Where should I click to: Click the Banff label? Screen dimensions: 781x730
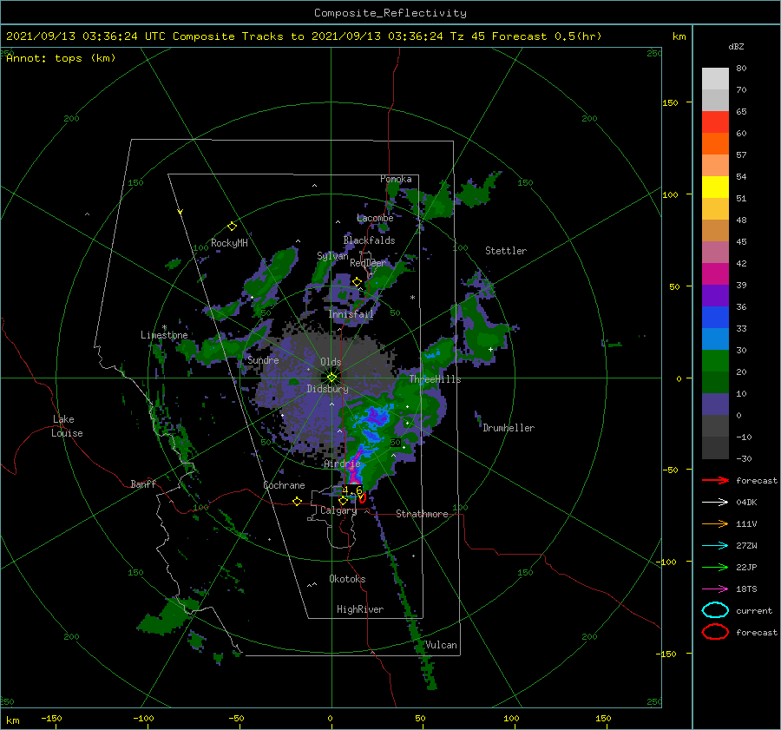143,484
